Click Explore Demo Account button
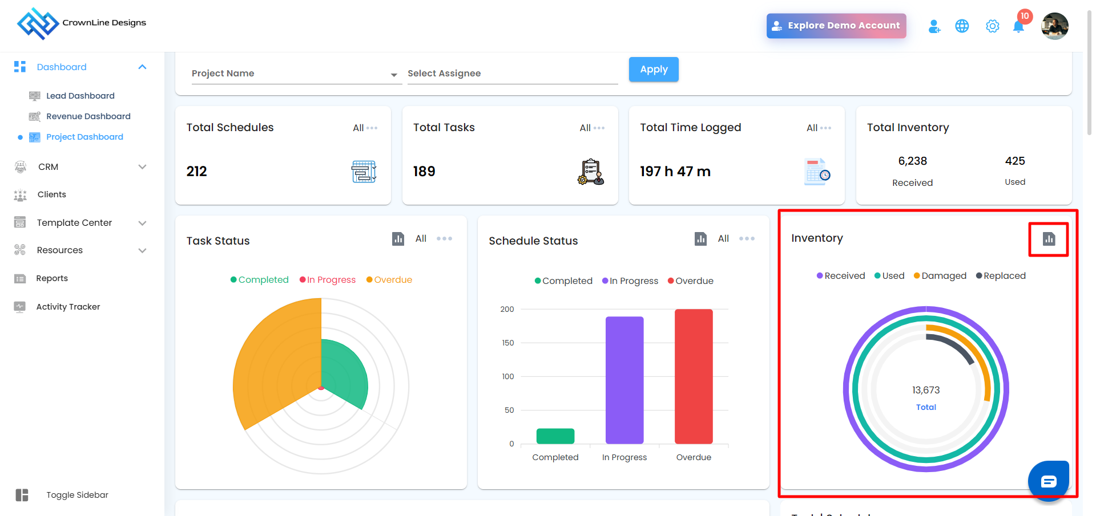Image resolution: width=1096 pixels, height=516 pixels. tap(836, 26)
